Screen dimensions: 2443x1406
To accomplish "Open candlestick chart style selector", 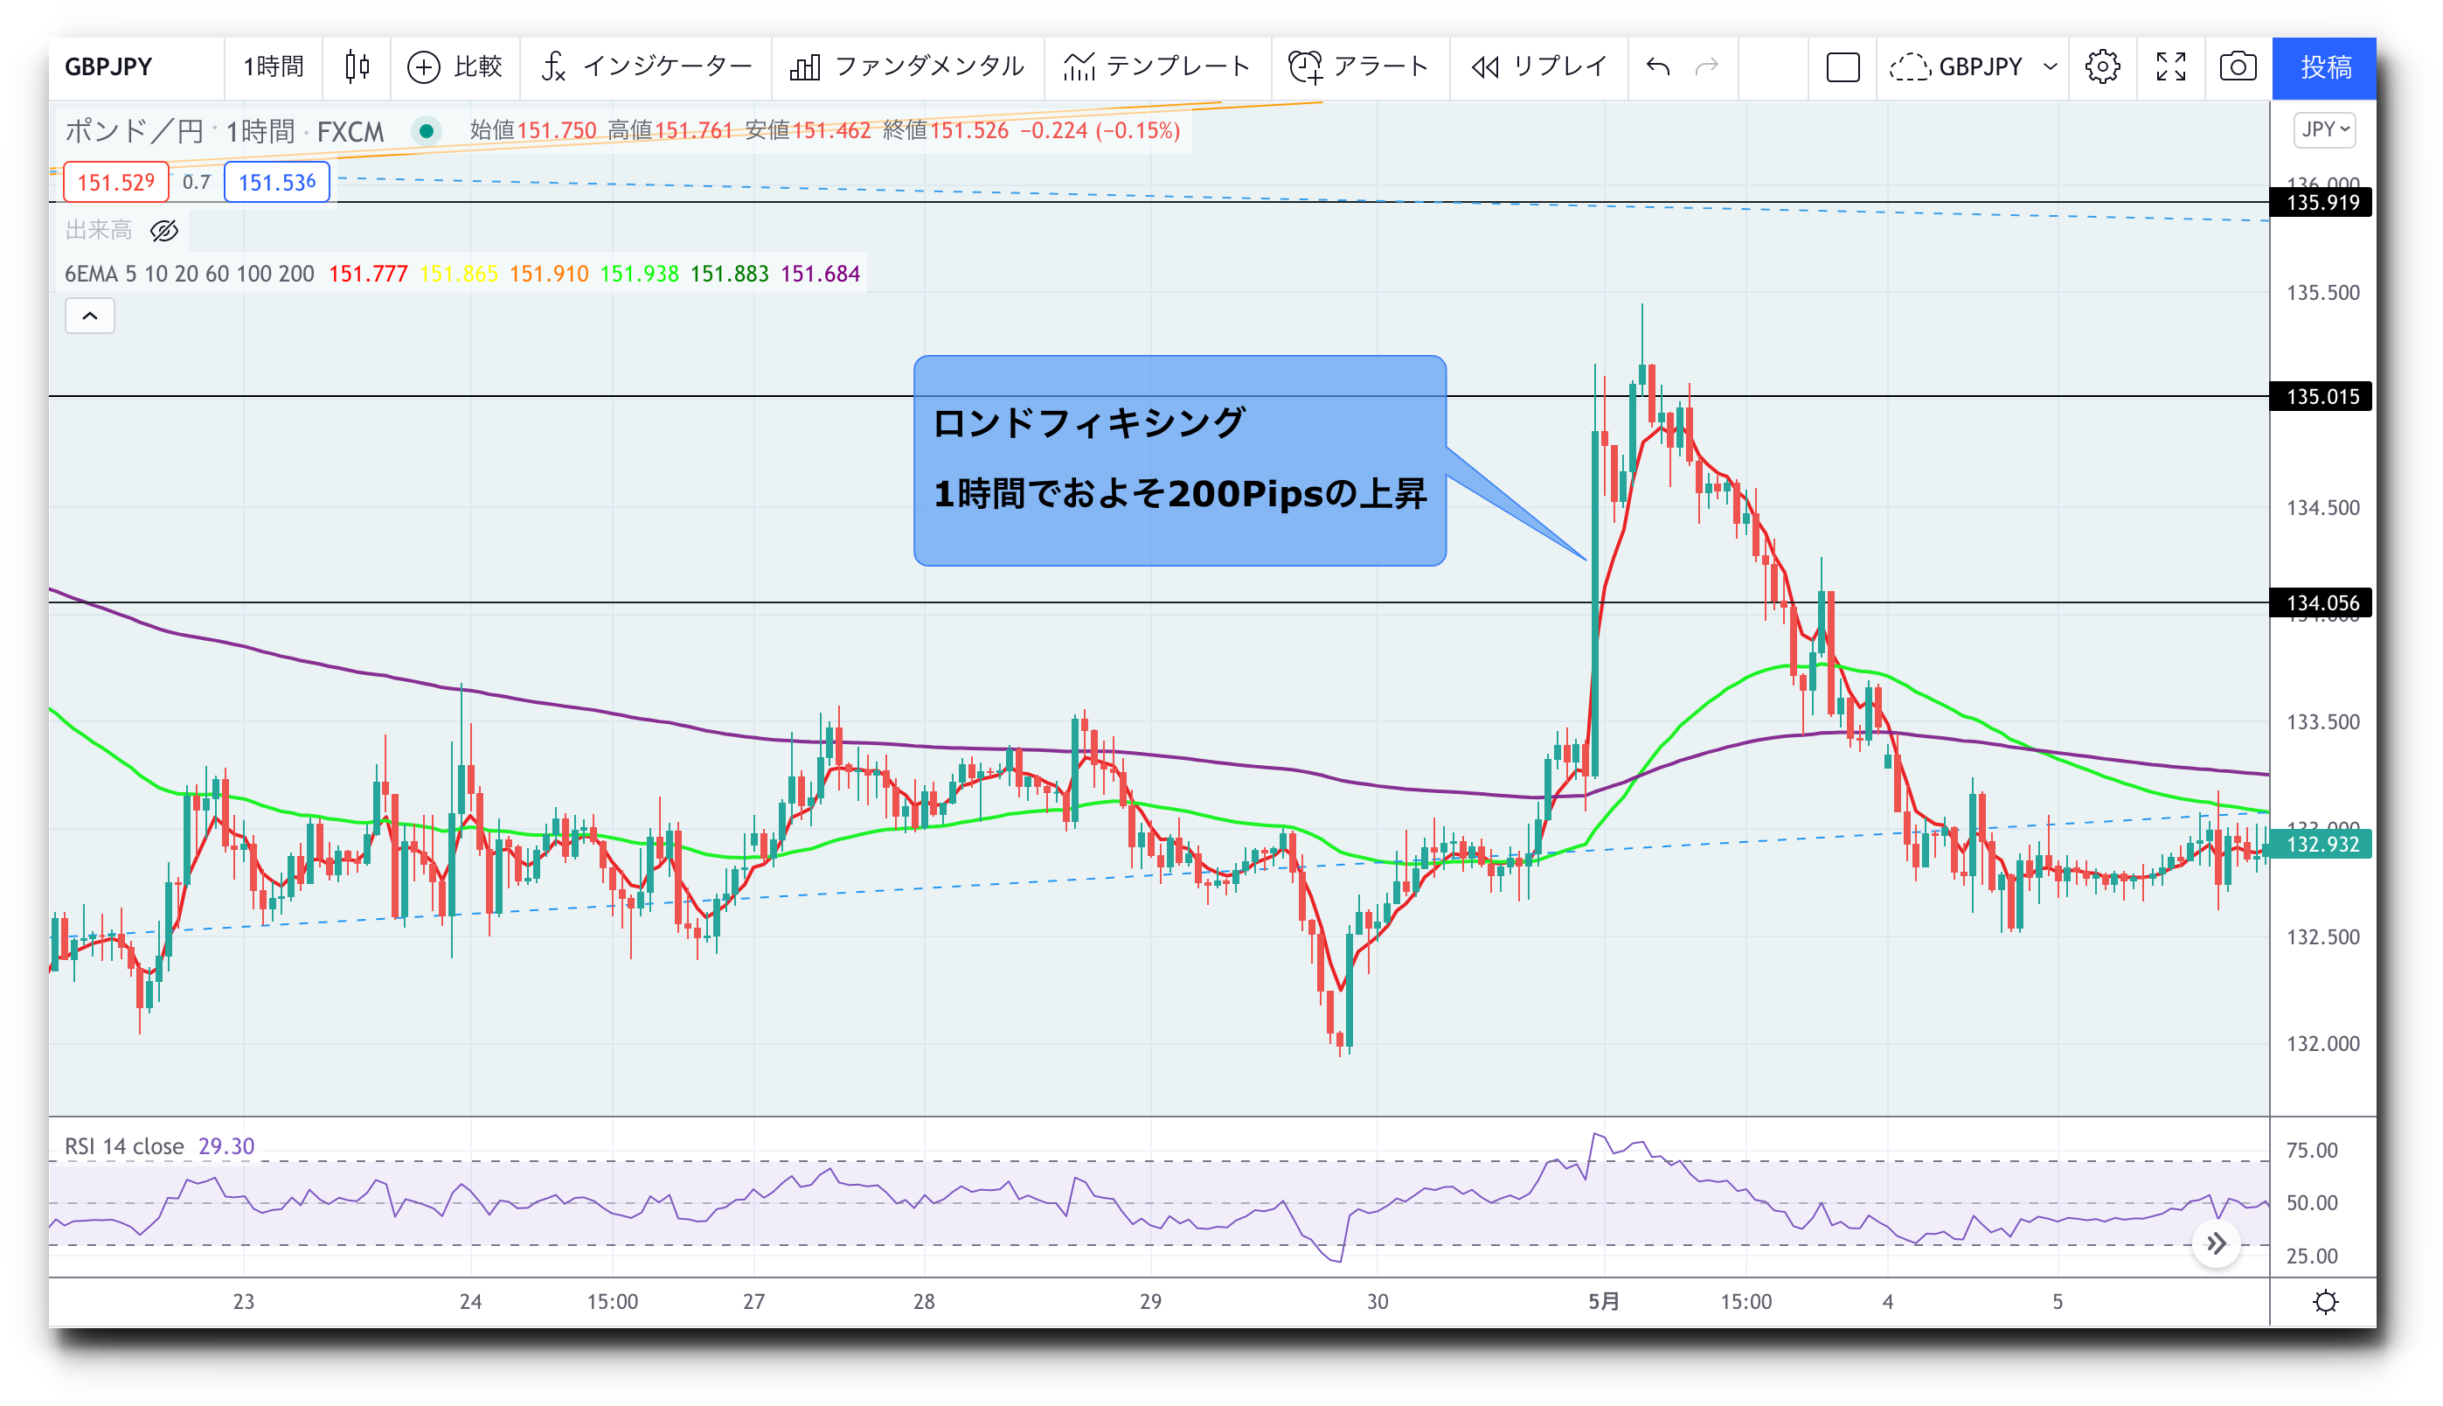I will [357, 66].
